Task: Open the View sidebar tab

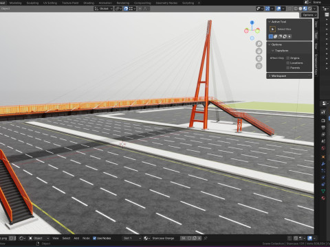Action: [x=316, y=46]
